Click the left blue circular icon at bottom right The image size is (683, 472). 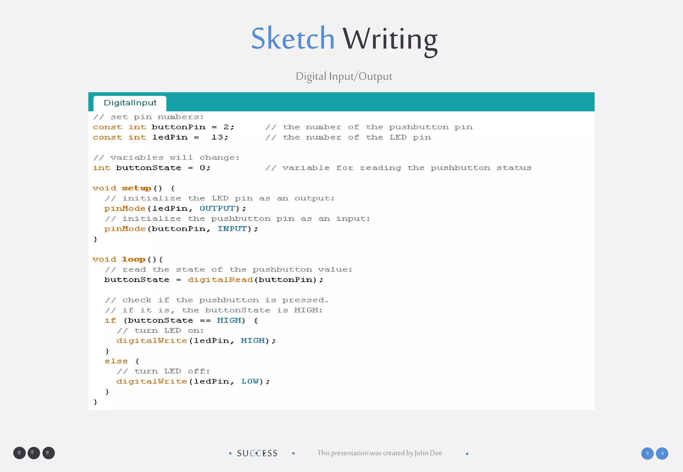coord(647,453)
